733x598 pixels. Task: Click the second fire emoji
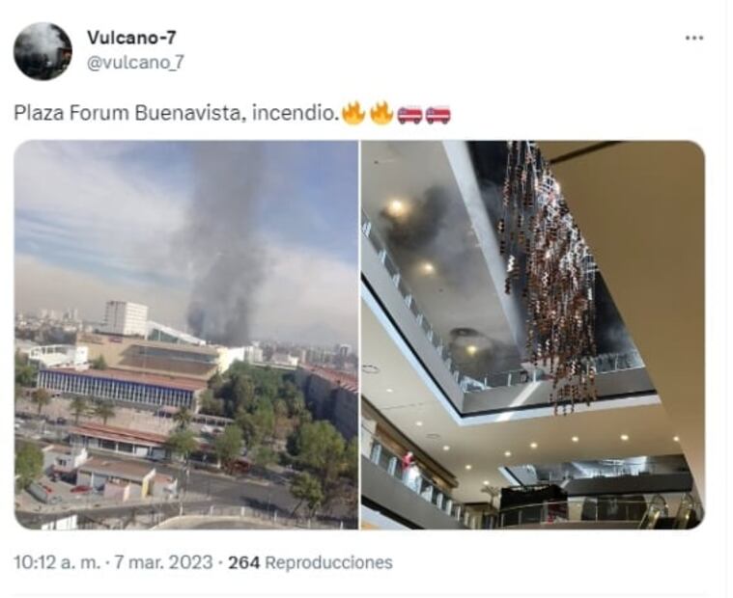[381, 113]
